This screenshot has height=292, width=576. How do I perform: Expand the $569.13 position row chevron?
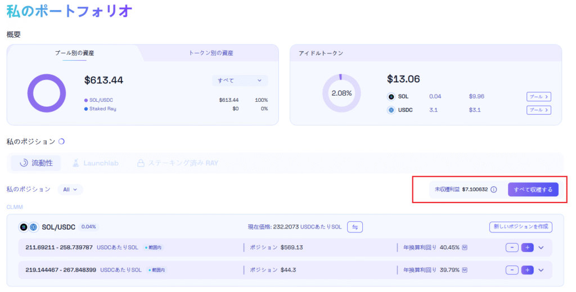point(542,247)
